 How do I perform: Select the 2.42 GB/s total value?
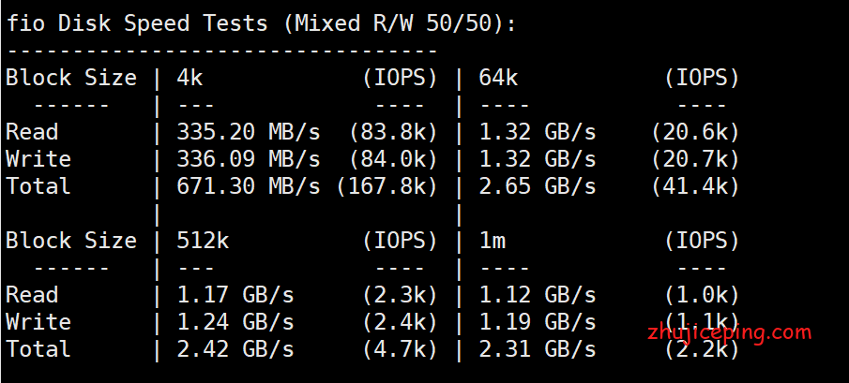coord(235,349)
